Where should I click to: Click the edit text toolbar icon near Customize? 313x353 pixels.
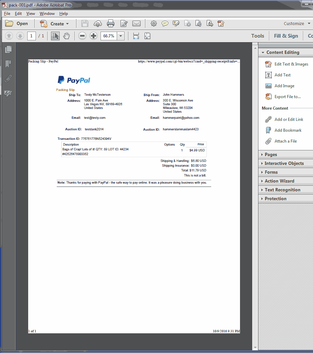point(221,23)
